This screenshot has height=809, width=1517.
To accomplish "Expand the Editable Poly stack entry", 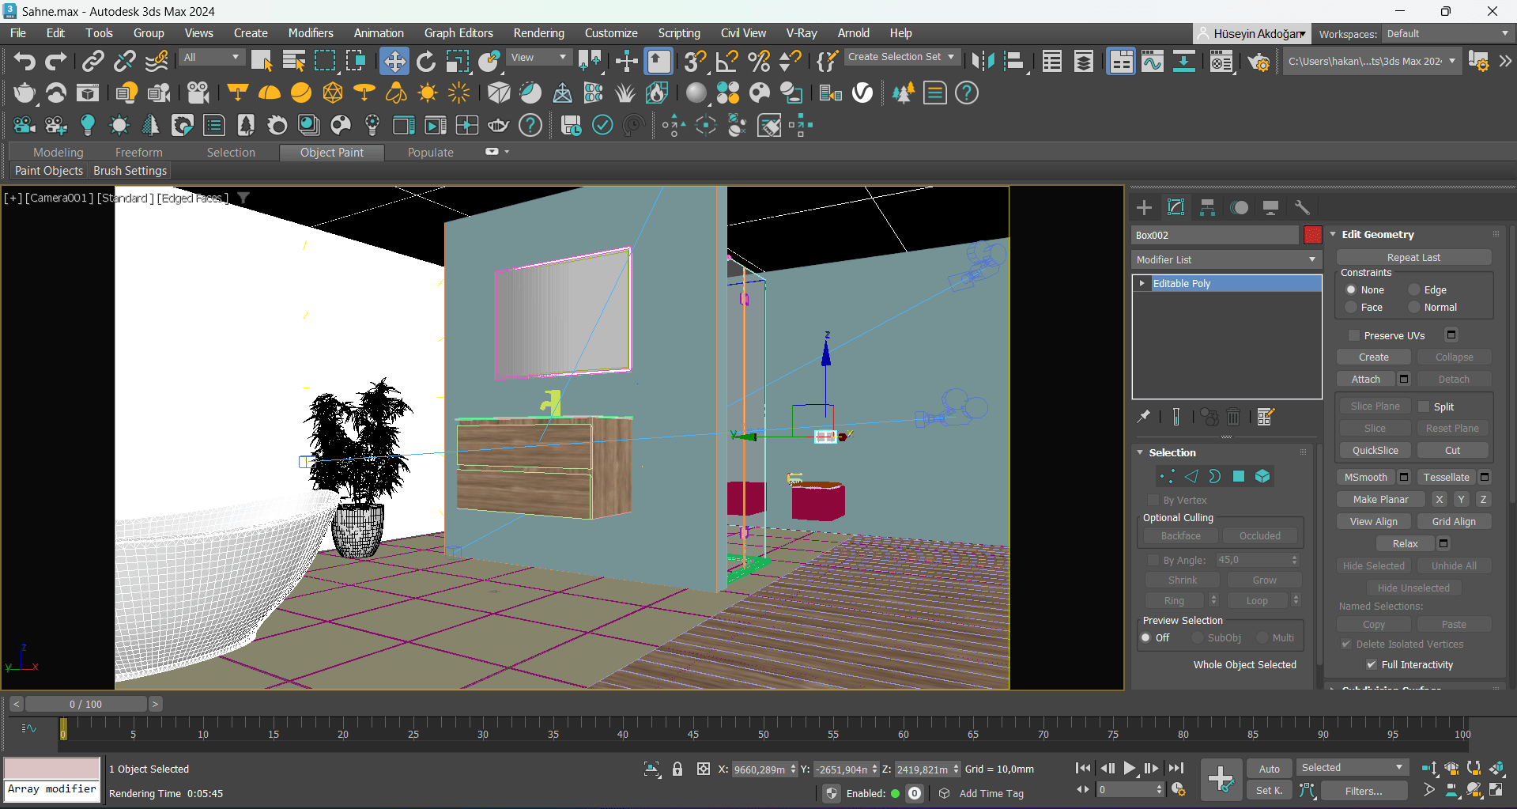I will 1142,283.
